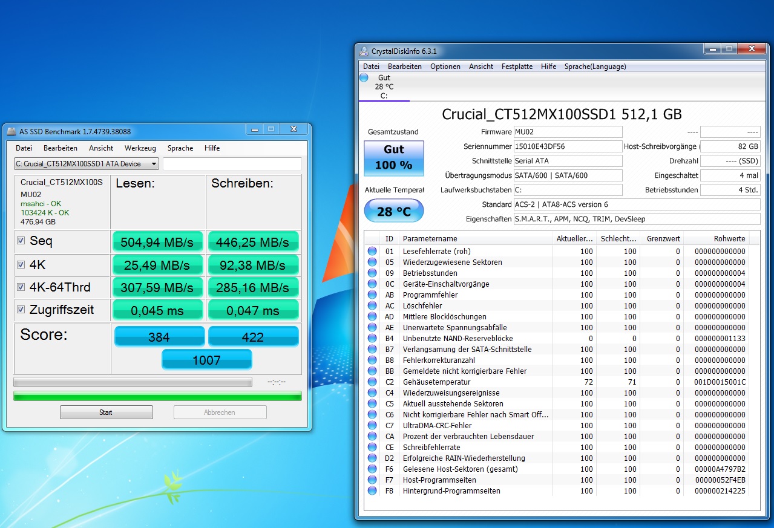Screen dimensions: 774x528
Task: Click the empty text field beside drive dropdown
Action: pos(232,164)
